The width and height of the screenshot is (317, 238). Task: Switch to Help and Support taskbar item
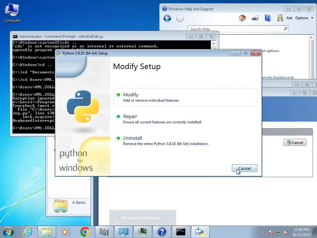pos(162,232)
